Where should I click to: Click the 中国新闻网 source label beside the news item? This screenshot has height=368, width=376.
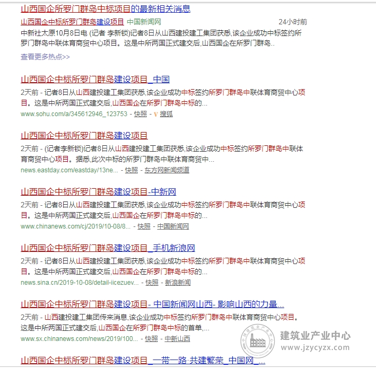[144, 22]
